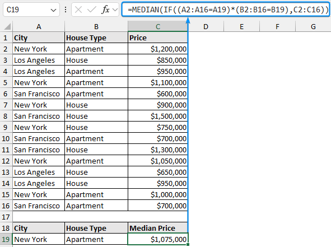
Task: Select cell with price $1,300,000
Action: pos(158,150)
